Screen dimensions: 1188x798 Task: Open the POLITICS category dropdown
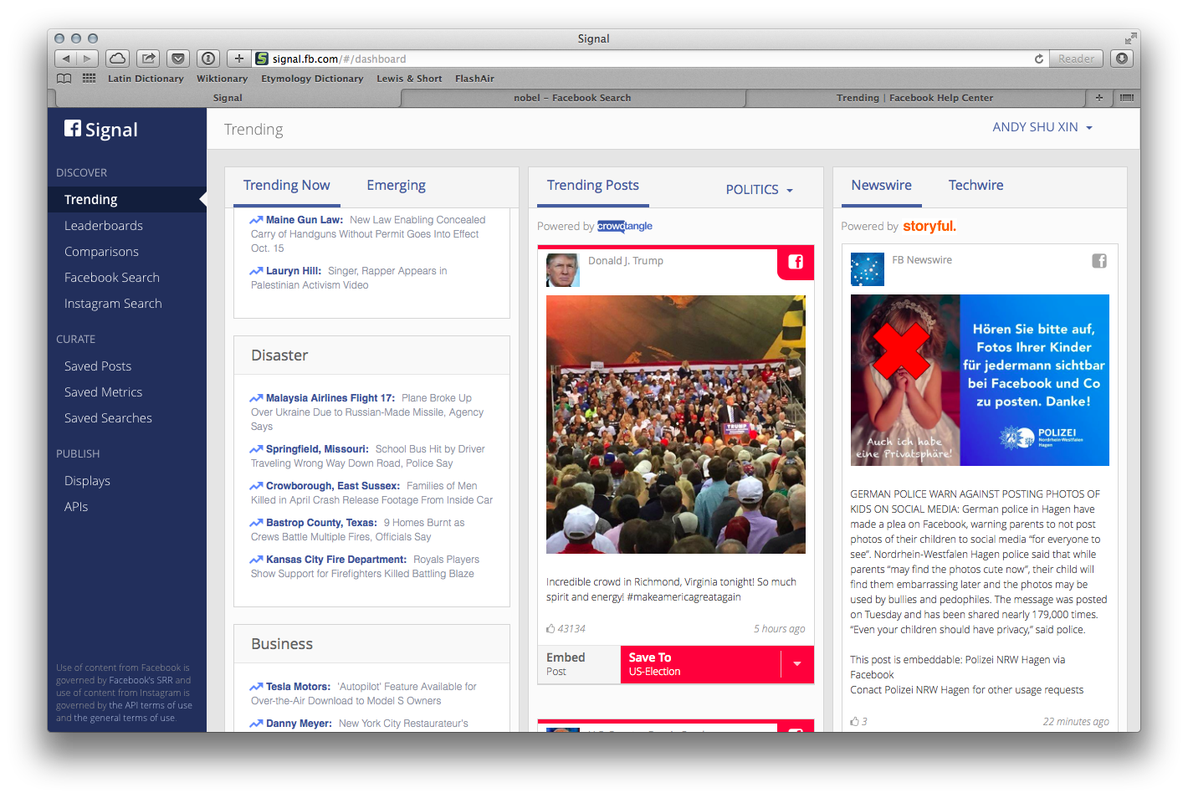[x=759, y=190]
